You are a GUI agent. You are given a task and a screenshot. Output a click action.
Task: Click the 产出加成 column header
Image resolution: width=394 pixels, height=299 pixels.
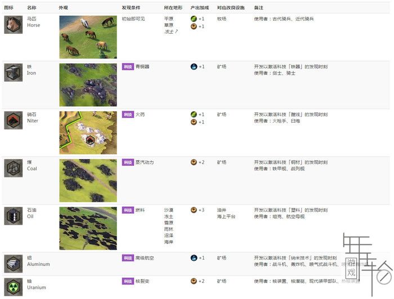tap(199, 8)
